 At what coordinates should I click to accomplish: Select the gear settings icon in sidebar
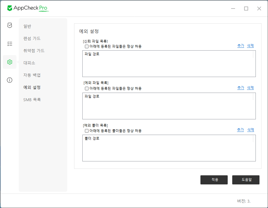coord(10,62)
